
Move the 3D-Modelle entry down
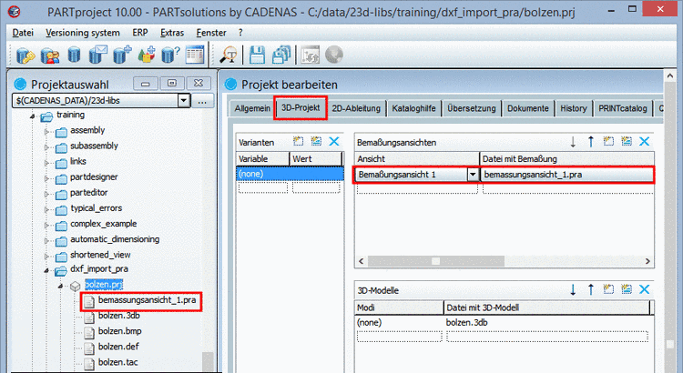[573, 289]
